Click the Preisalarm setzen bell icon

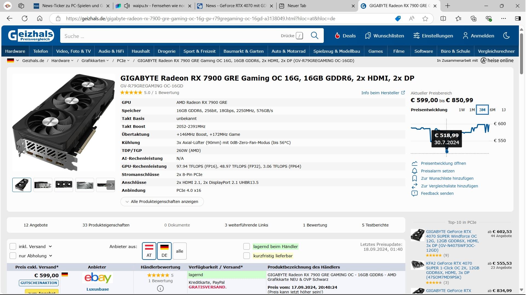tap(414, 171)
